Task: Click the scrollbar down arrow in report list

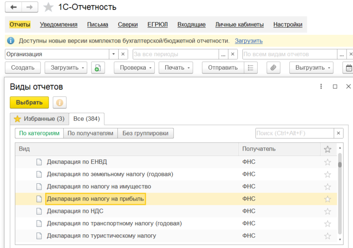Action: pyautogui.click(x=340, y=240)
